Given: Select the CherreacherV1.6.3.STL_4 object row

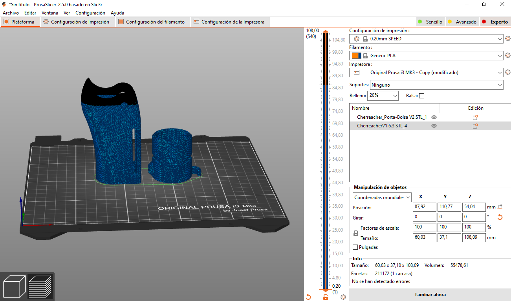Looking at the screenshot, I should coord(430,126).
